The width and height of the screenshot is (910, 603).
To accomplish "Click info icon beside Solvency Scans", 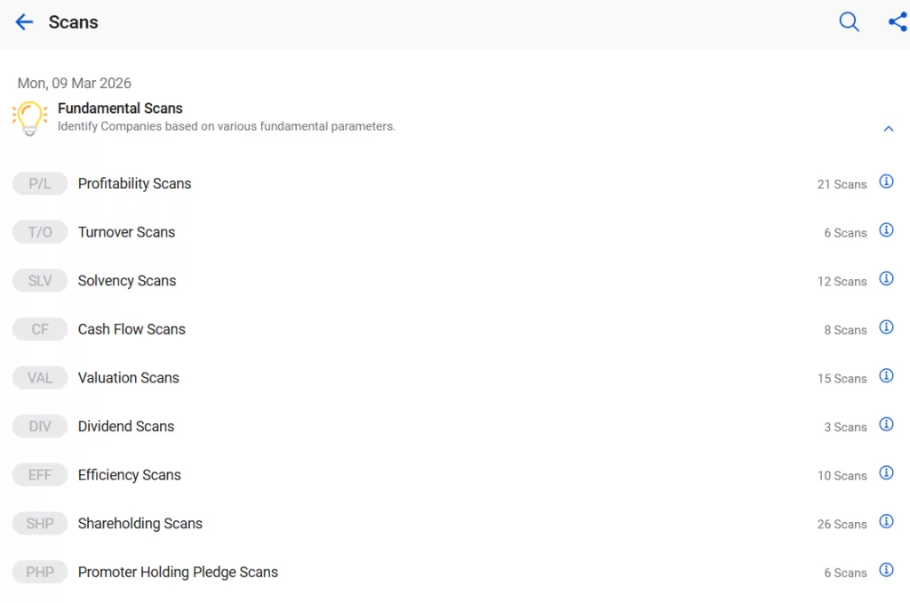I will click(886, 278).
